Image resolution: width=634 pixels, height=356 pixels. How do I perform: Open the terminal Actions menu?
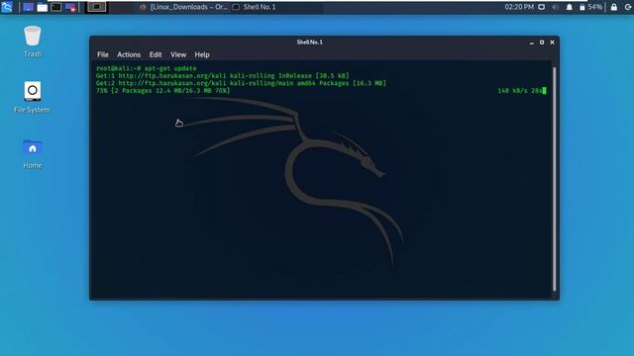click(x=129, y=54)
